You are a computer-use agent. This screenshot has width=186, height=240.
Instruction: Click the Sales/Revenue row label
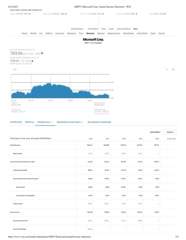(x=15, y=145)
